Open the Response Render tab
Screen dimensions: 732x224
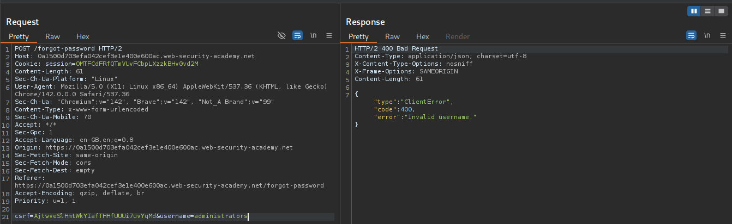pyautogui.click(x=457, y=36)
